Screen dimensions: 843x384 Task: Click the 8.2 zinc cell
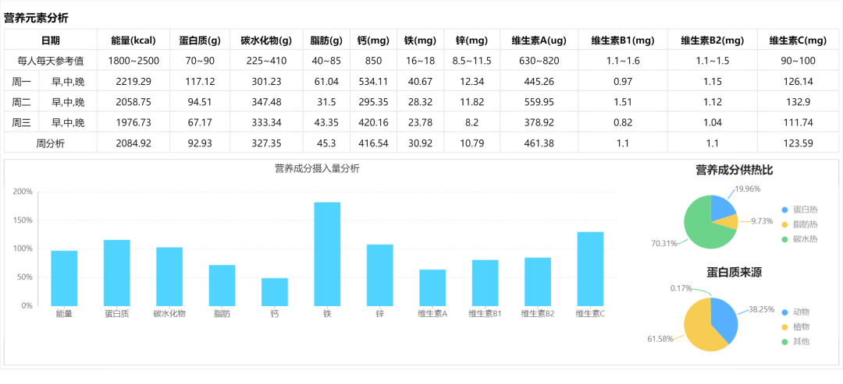[471, 123]
